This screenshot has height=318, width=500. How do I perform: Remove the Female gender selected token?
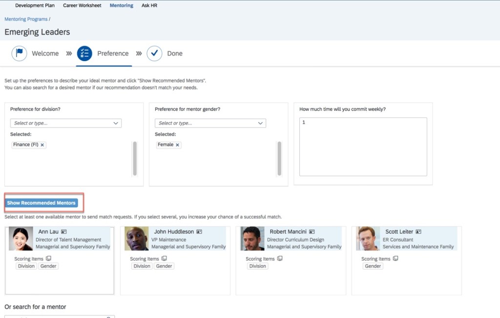point(177,145)
